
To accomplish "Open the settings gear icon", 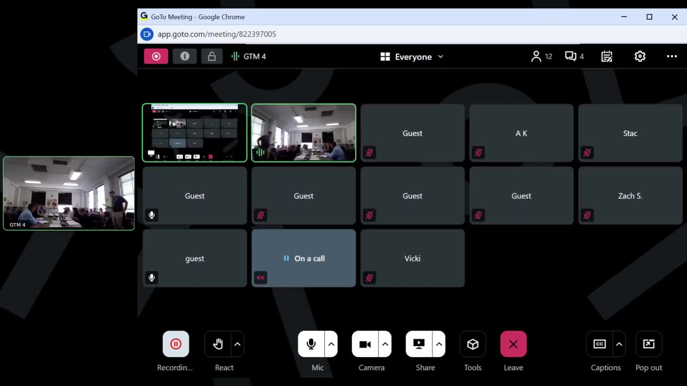I will point(640,56).
